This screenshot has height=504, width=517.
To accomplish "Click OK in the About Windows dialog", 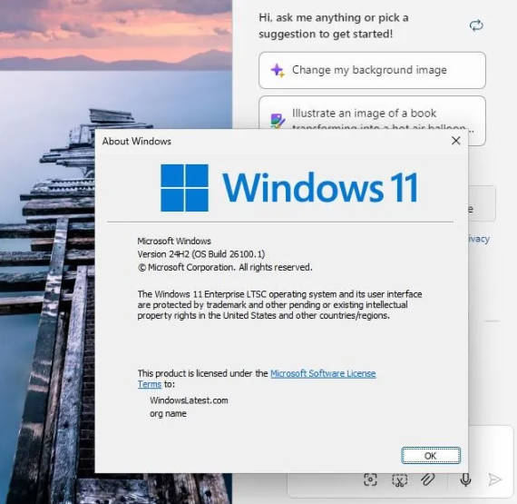I will click(431, 456).
